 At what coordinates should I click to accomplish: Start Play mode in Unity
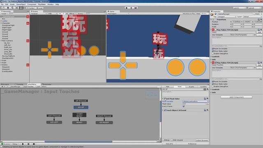tap(127, 8)
